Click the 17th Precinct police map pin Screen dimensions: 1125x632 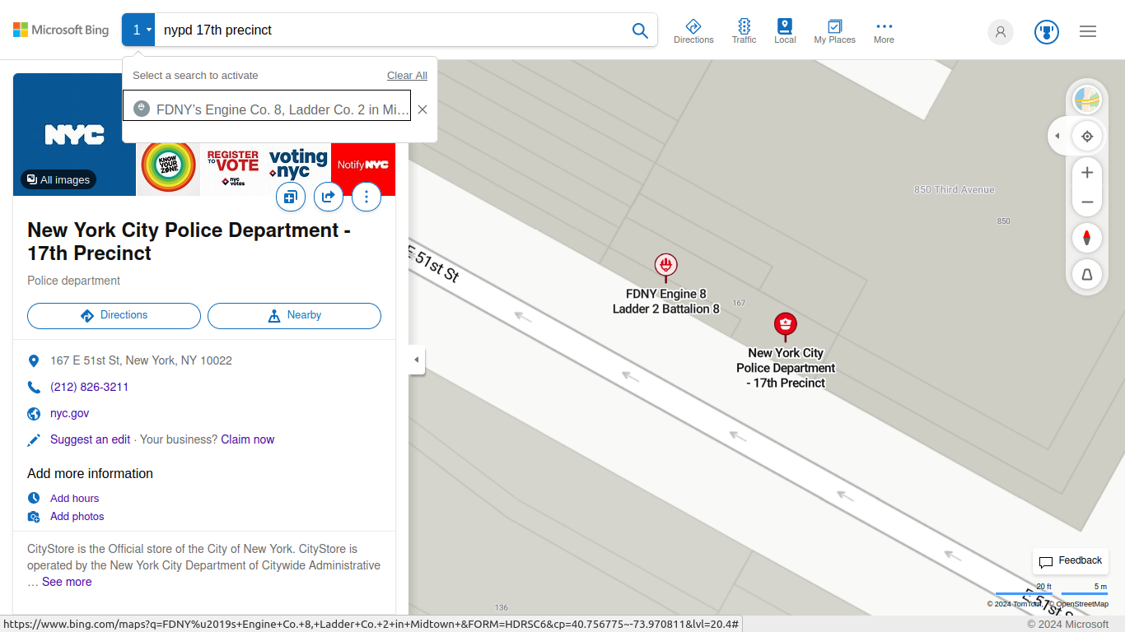point(786,326)
